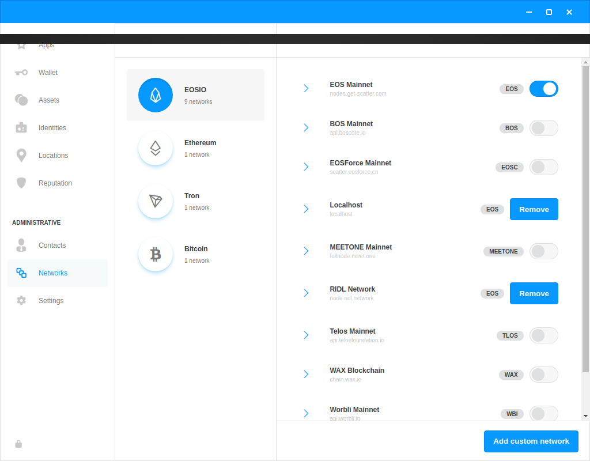Click the scatter.eosforce.cn host text

(354, 172)
